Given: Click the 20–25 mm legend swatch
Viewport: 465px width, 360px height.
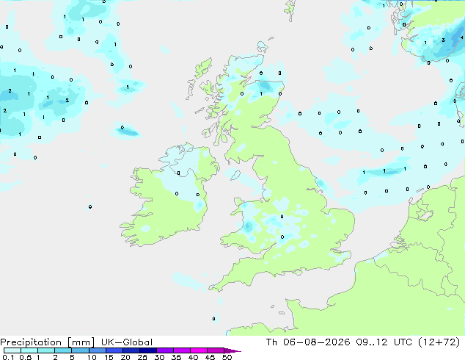Looking at the screenshot, I should click(x=131, y=350).
